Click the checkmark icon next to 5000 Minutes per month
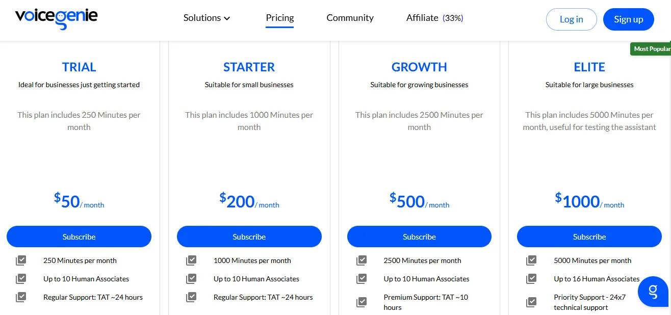Viewport: 671px width, 315px height. 531,260
